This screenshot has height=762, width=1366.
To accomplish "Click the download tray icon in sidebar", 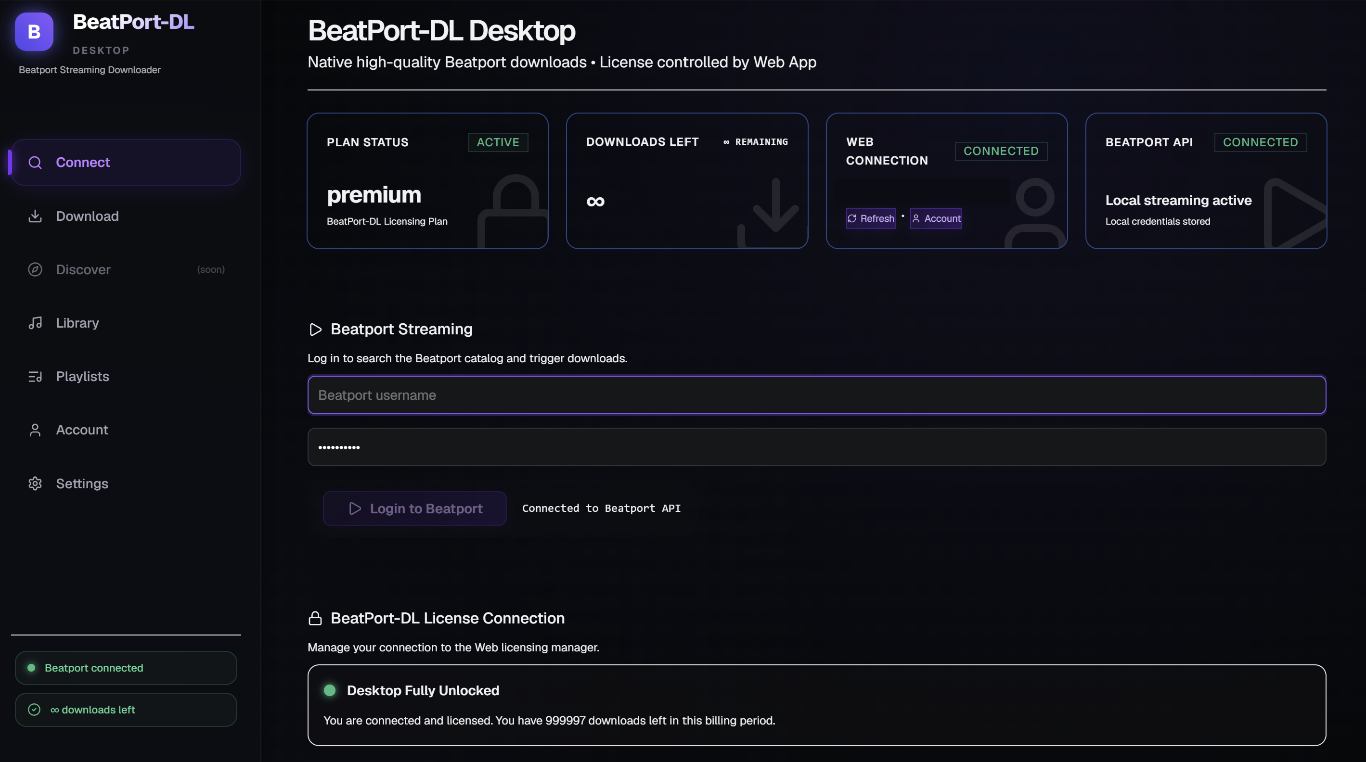I will click(35, 216).
